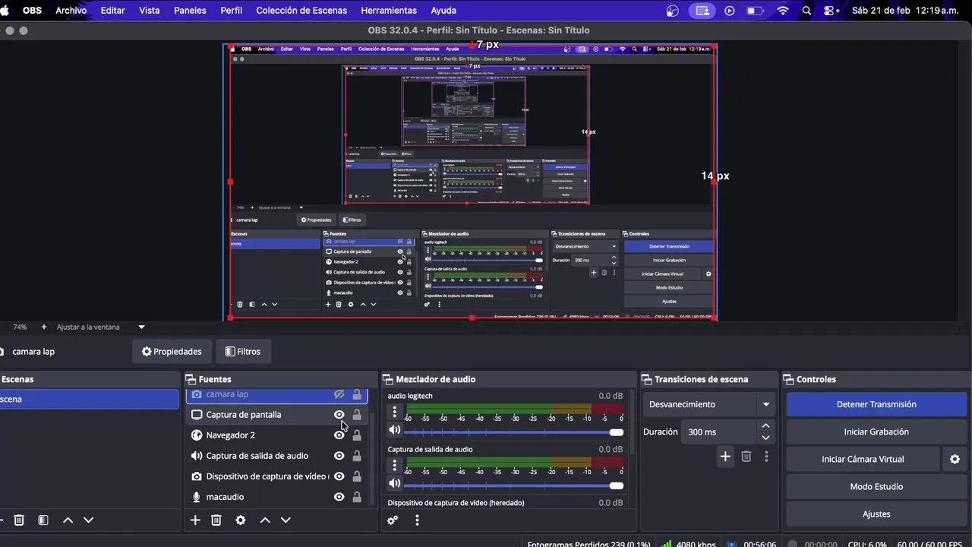Viewport: 972px width, 547px height.
Task: Decrease Duración with the down stepper arrow
Action: 765,438
